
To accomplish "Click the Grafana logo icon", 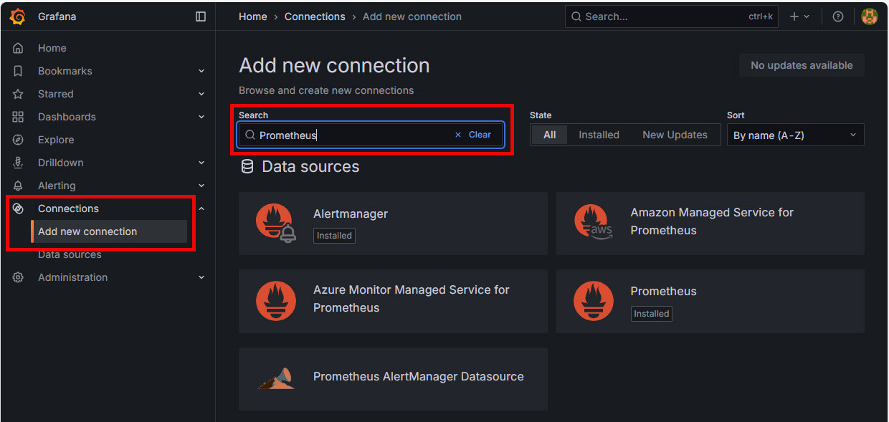I will click(18, 16).
